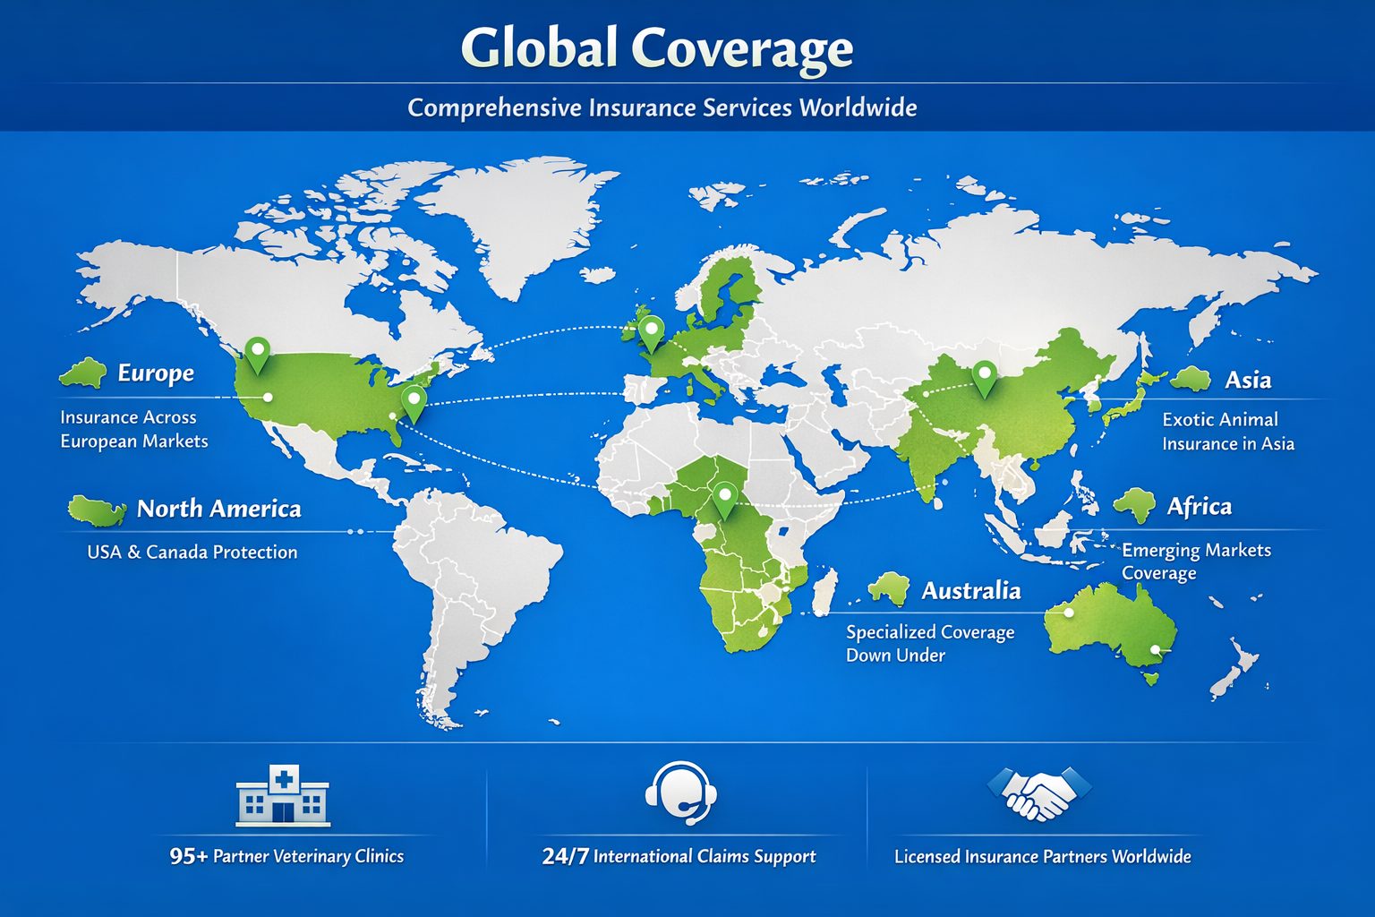Click the green icon beside Africa heading

tap(1135, 506)
